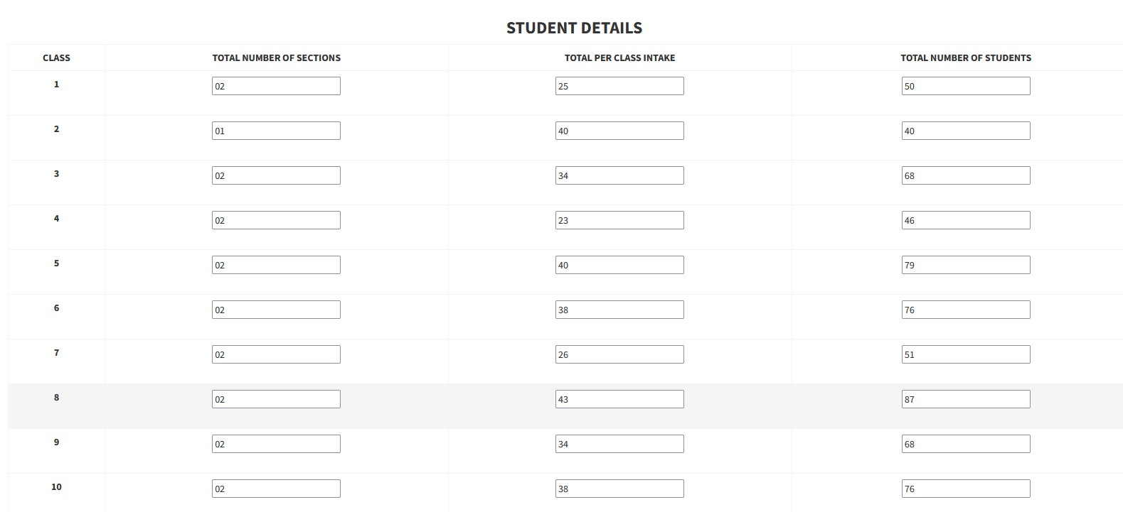
Task: Click Class 1 total students field
Action: click(965, 86)
